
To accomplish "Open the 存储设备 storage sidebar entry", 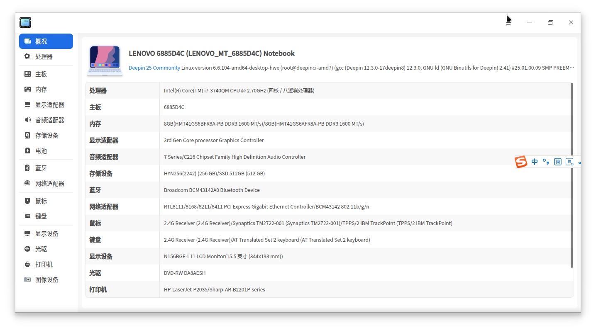I will coord(46,136).
